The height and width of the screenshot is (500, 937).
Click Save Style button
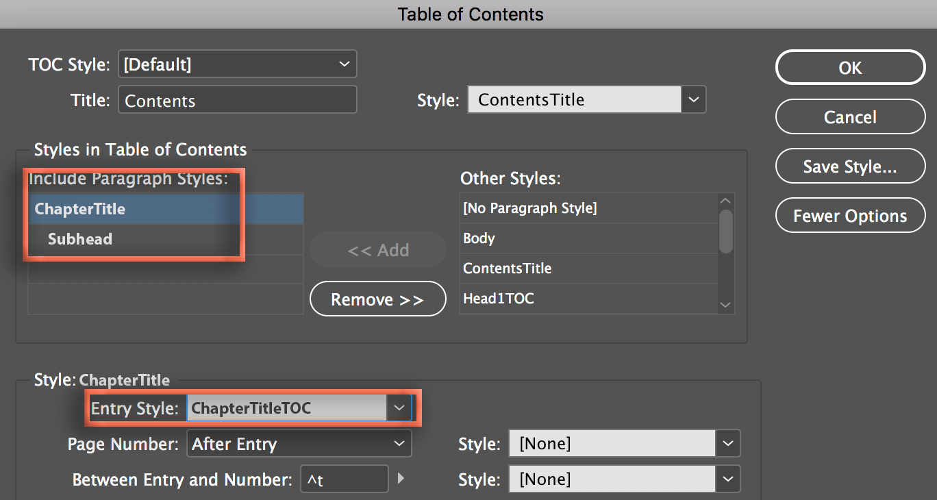[x=850, y=166]
